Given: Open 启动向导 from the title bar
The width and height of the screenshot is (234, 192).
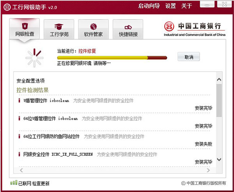Looking at the screenshot, I should (x=149, y=6).
